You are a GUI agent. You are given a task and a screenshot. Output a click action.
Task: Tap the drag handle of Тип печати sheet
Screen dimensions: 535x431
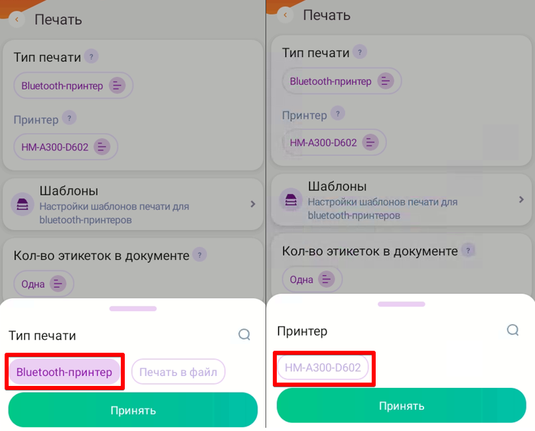[133, 308]
